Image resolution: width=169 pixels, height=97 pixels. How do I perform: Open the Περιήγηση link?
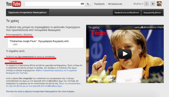point(99,4)
